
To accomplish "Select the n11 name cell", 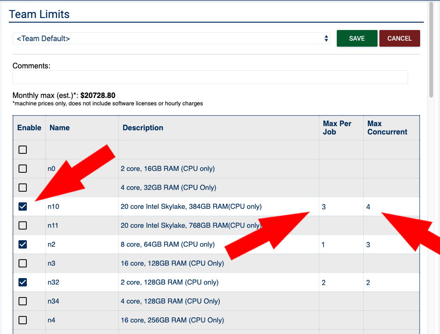I will (53, 225).
